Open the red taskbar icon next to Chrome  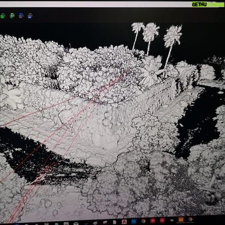click(153, 221)
